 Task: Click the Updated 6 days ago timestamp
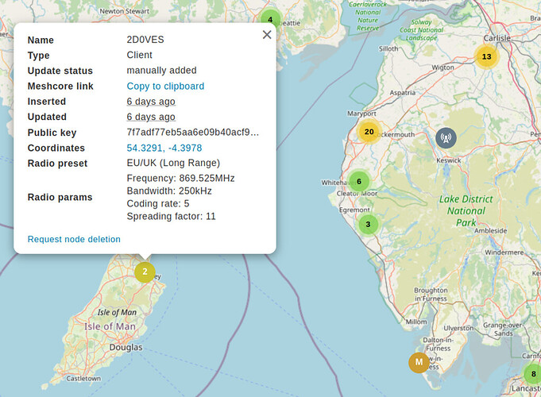pyautogui.click(x=151, y=117)
